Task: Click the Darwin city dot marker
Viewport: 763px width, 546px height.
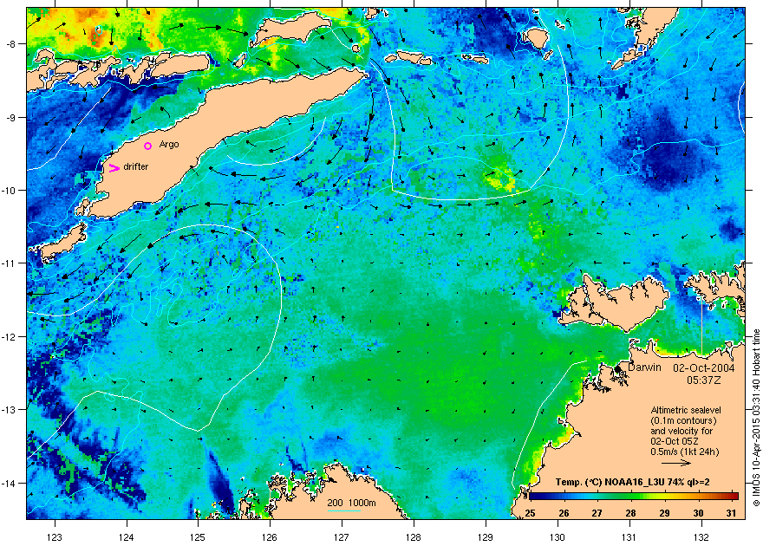Action: (x=617, y=369)
